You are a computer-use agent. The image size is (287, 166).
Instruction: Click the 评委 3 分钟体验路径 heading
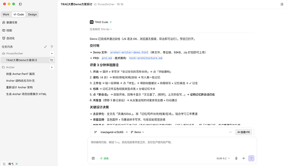(104, 65)
